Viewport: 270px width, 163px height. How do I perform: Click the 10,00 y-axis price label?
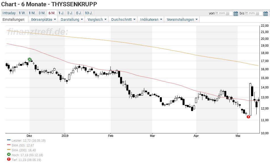coord(265,133)
